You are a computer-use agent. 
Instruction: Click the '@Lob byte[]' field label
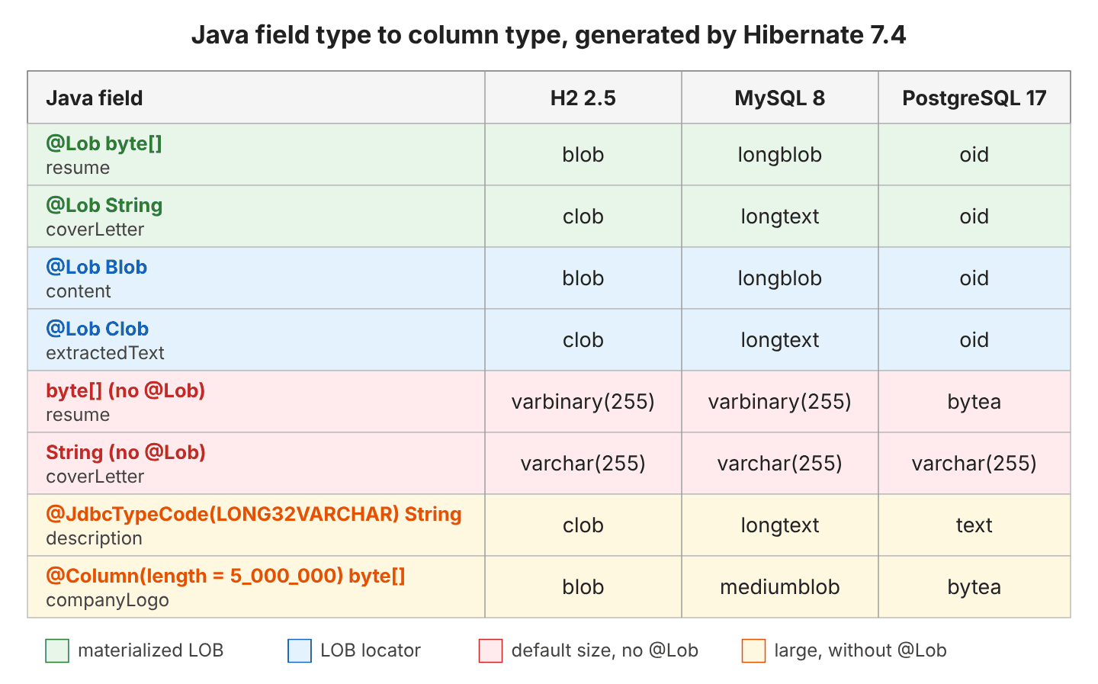pos(104,144)
